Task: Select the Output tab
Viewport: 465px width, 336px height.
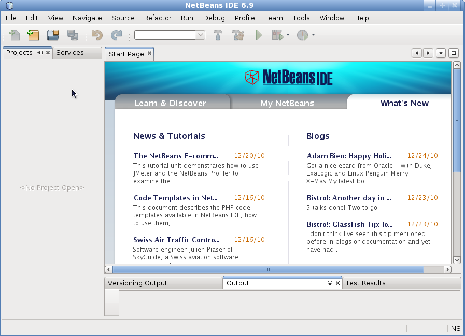Action: pyautogui.click(x=237, y=283)
